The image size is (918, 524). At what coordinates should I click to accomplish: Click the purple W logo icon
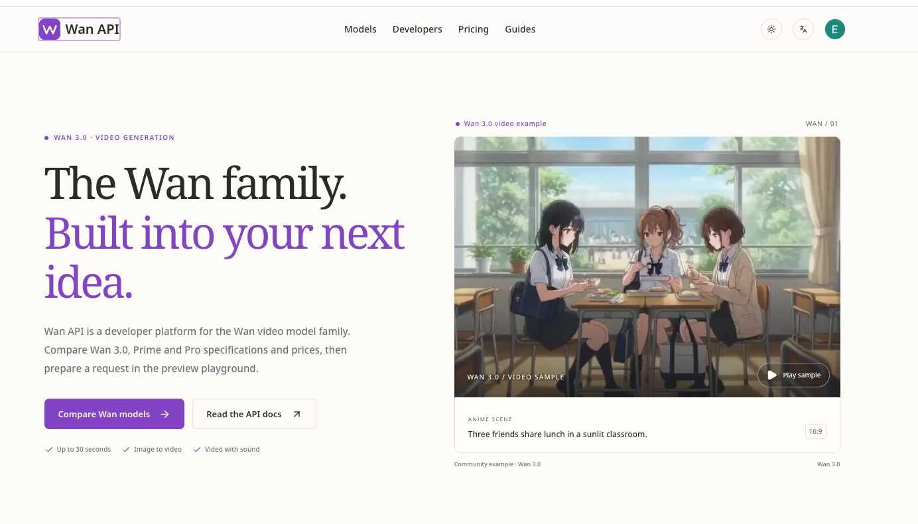click(50, 29)
